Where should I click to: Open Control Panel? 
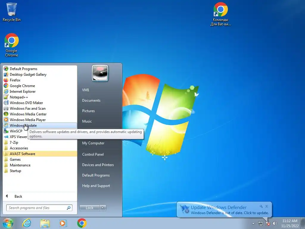pyautogui.click(x=93, y=154)
